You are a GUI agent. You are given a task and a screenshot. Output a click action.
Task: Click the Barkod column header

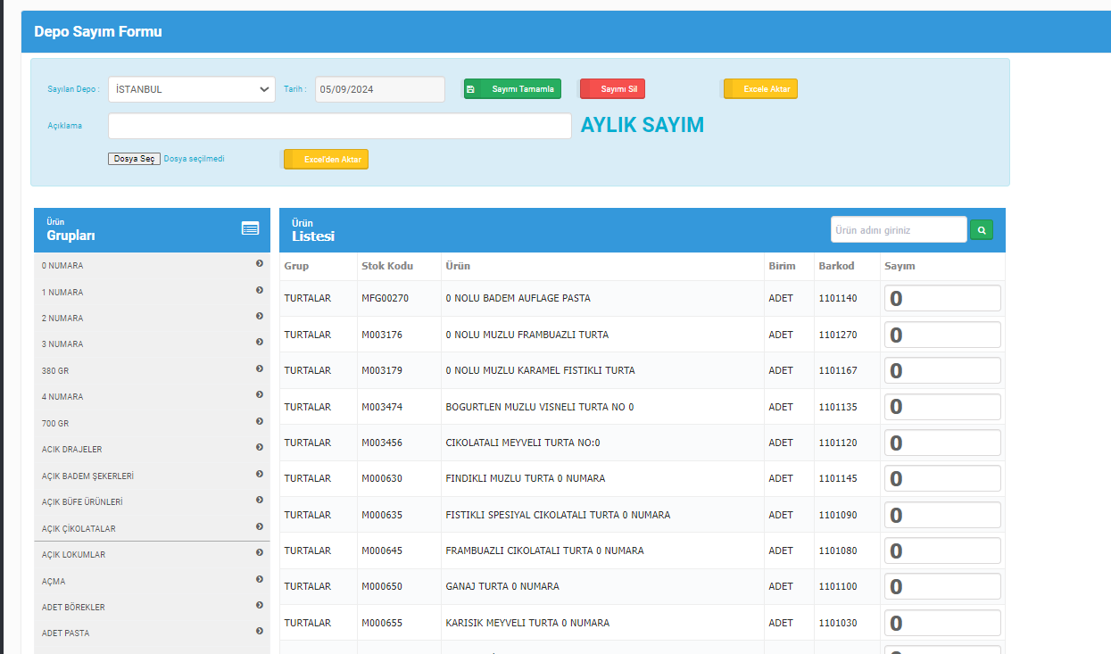pyautogui.click(x=836, y=266)
